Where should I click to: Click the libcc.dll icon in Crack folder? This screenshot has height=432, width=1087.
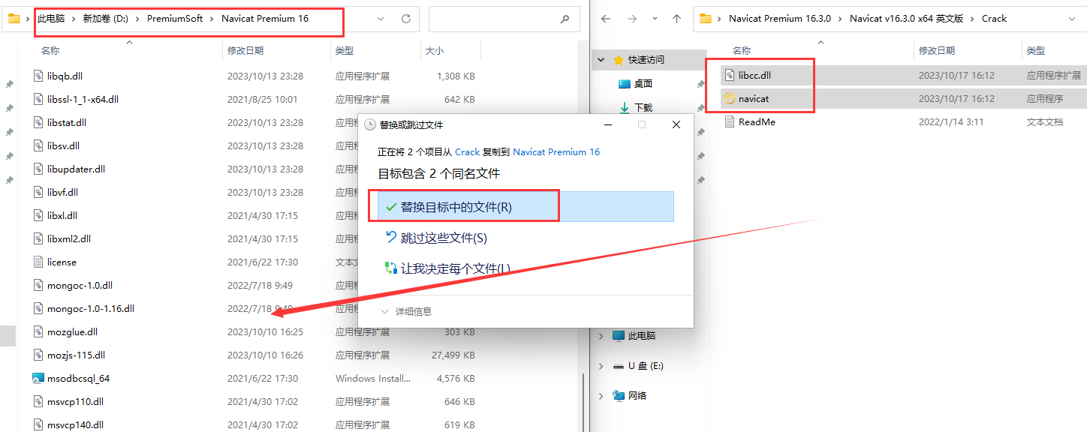pos(729,75)
